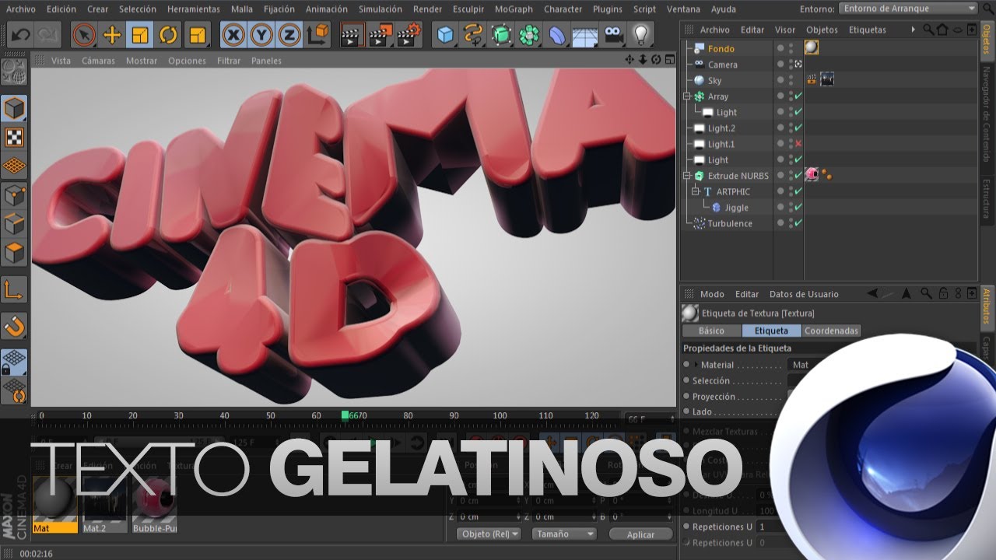
Task: Add a Camera object icon
Action: point(613,35)
